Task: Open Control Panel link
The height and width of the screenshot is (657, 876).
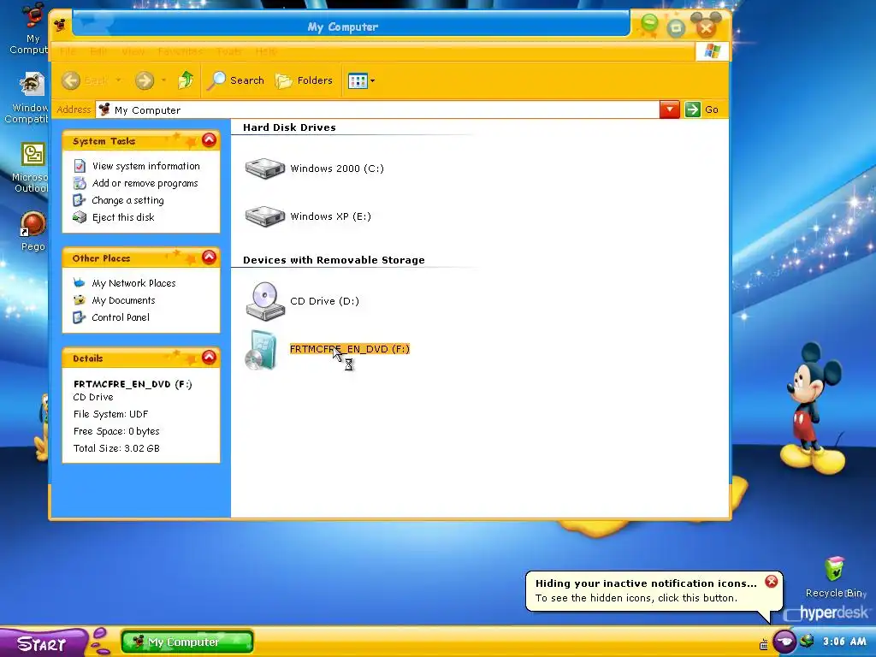Action: [121, 317]
